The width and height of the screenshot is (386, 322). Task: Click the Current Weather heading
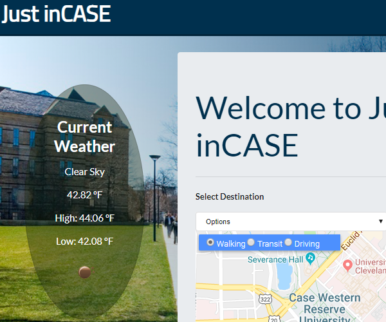point(84,137)
